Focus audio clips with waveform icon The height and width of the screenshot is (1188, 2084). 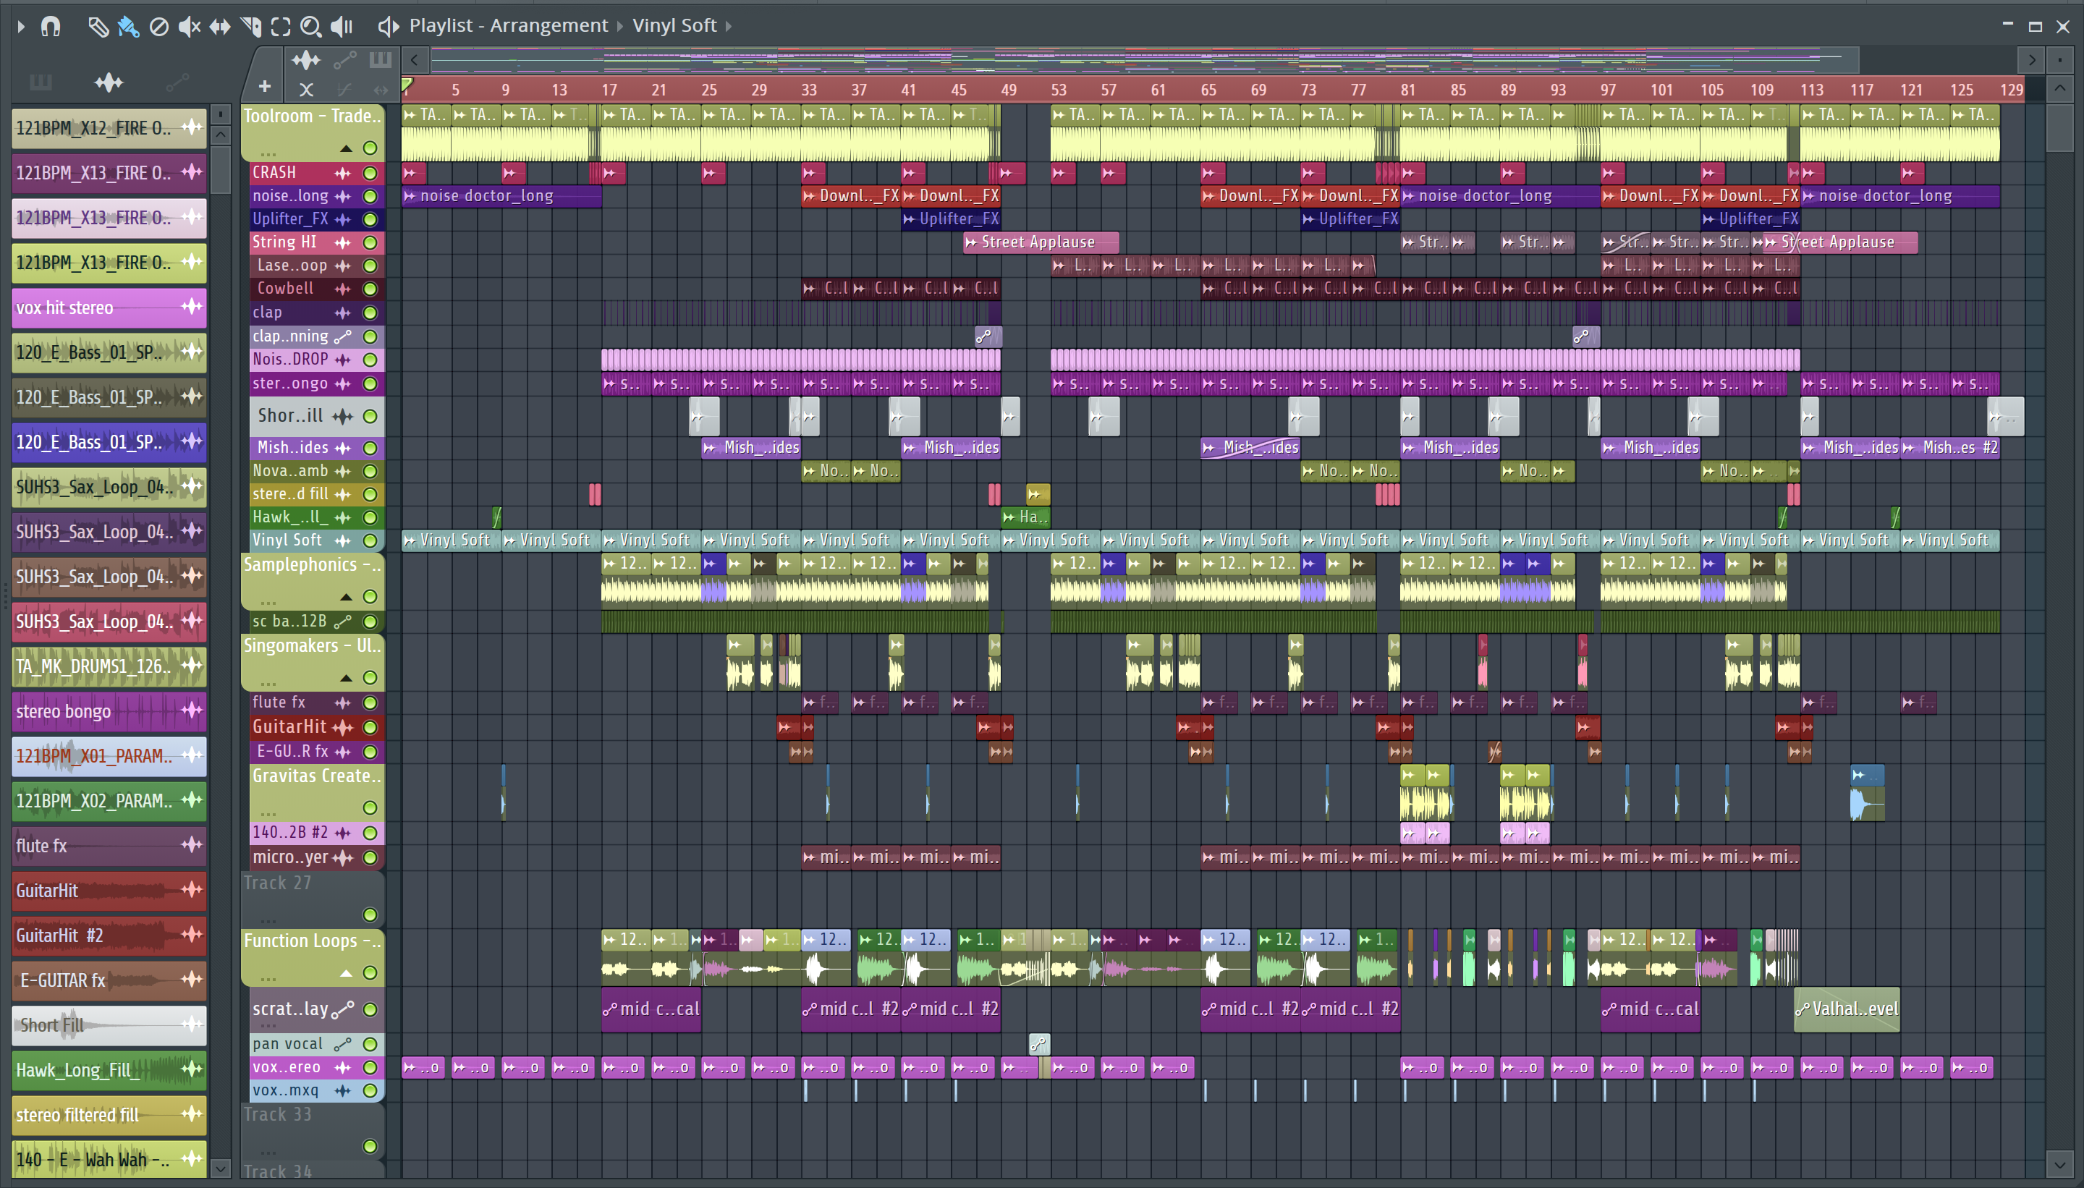coord(306,59)
